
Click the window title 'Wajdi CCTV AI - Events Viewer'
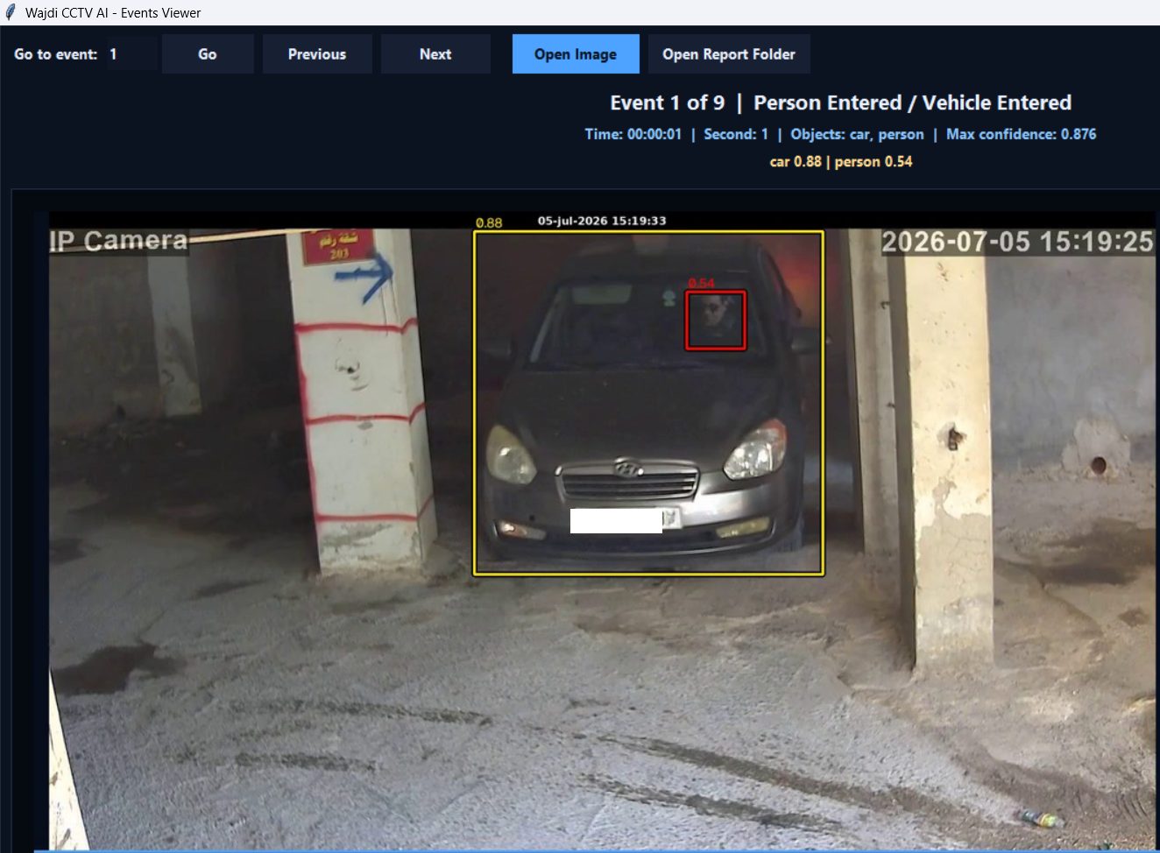[113, 12]
